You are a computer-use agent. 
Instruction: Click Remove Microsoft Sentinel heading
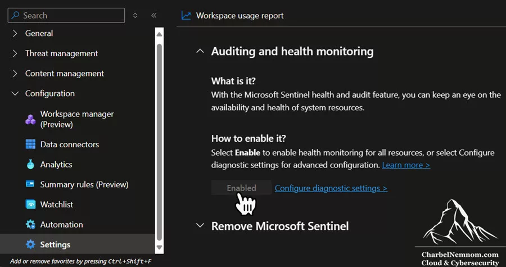click(280, 226)
